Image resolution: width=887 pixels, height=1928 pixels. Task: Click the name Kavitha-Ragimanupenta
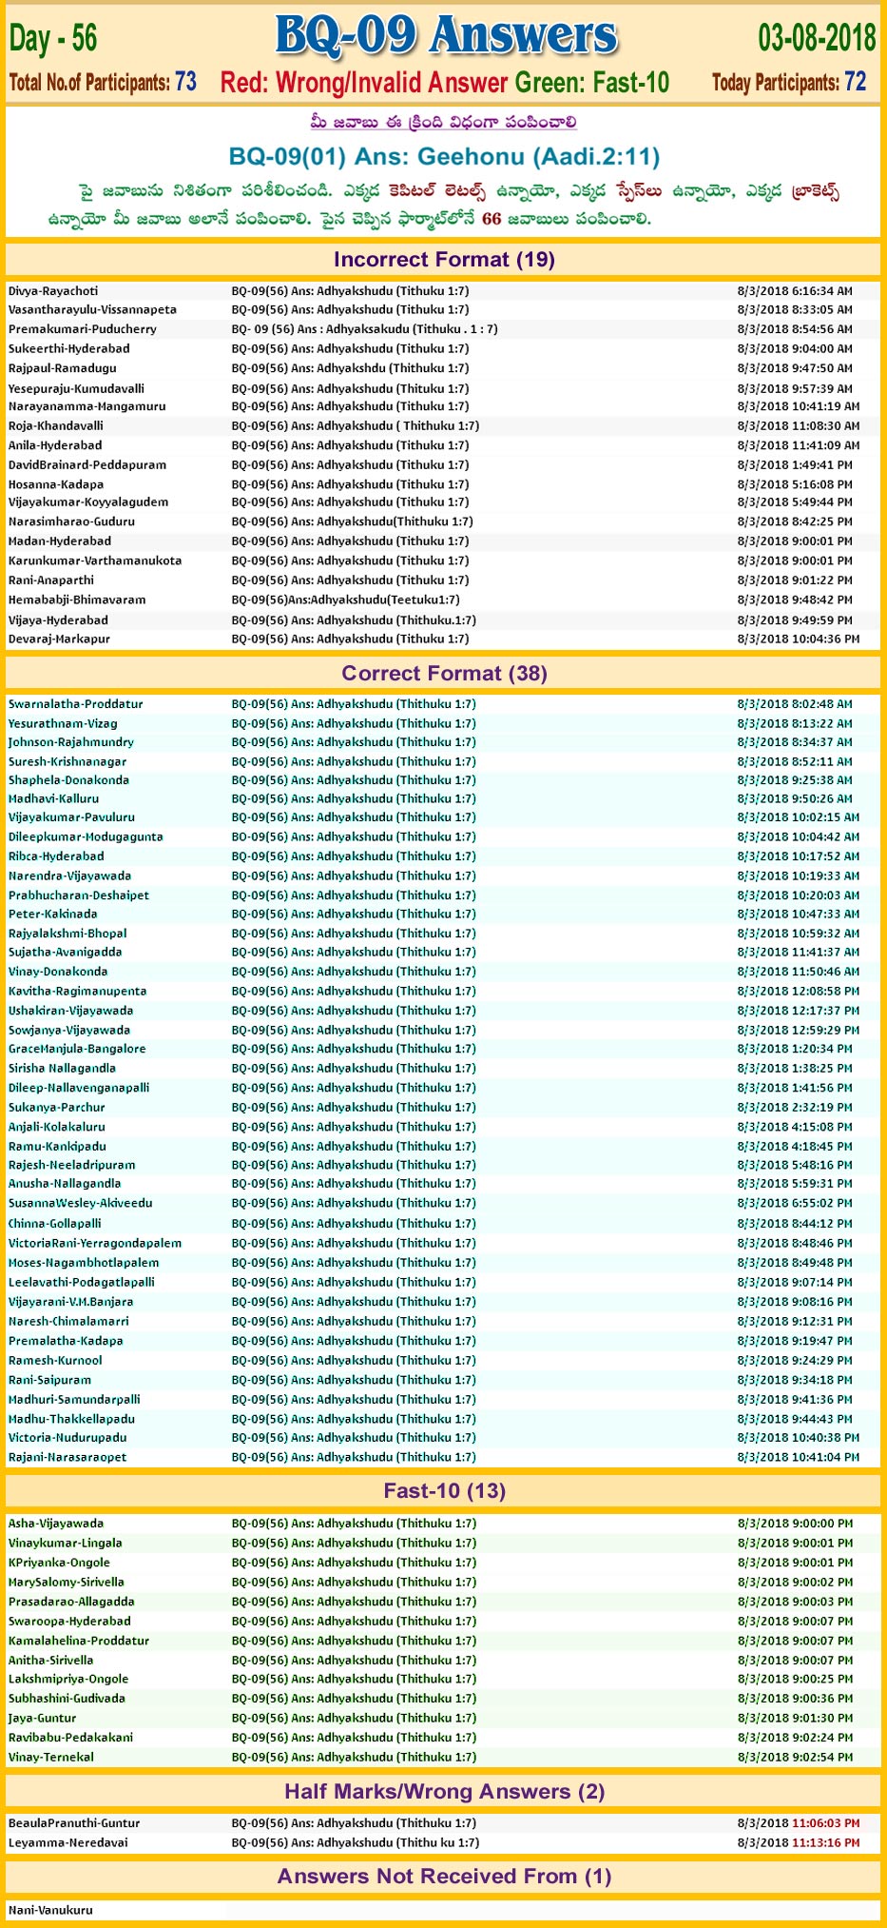[77, 991]
